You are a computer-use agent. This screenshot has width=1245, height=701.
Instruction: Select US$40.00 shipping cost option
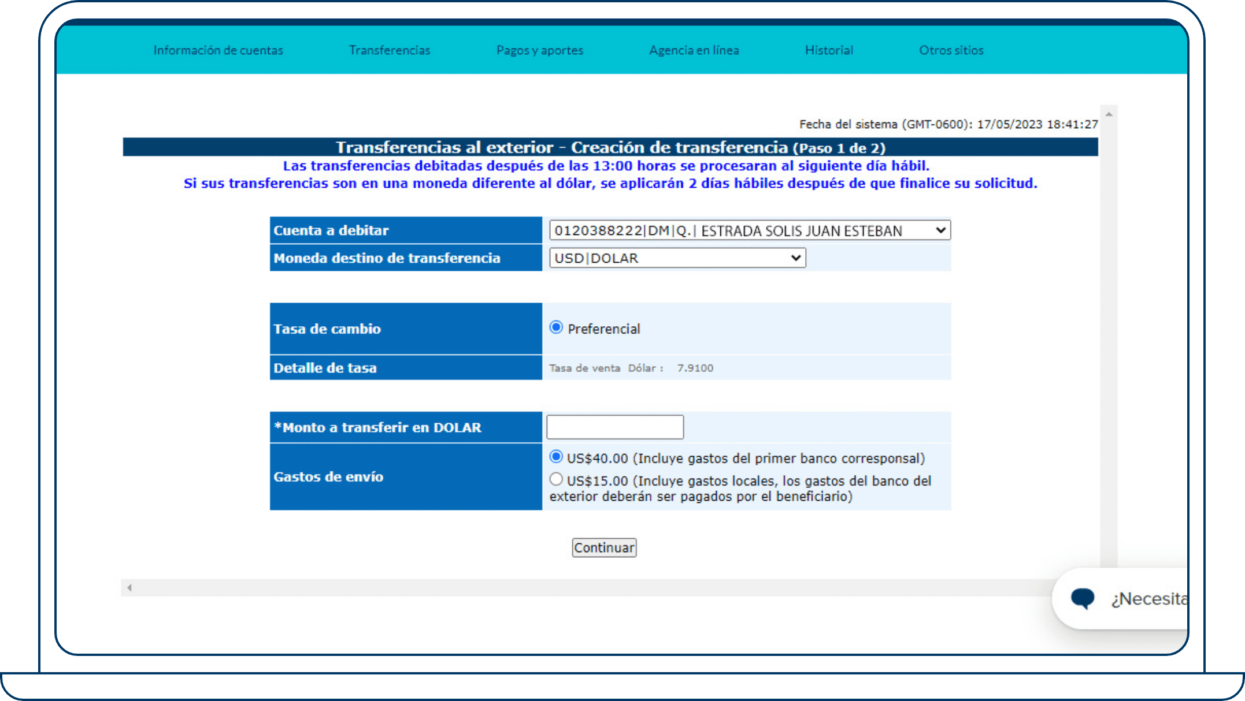[556, 457]
